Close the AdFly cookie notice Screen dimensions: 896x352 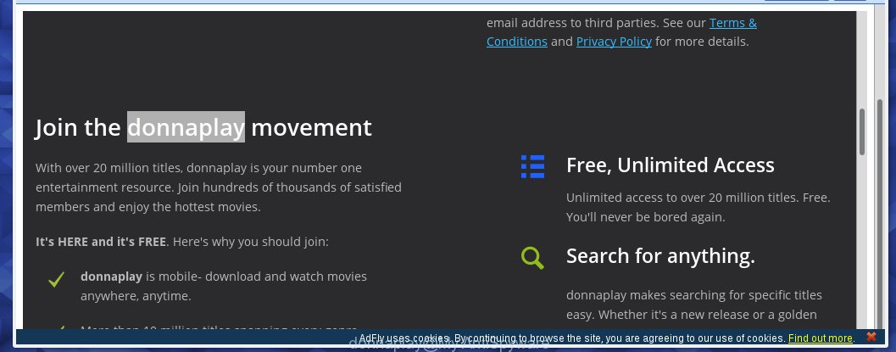click(871, 337)
